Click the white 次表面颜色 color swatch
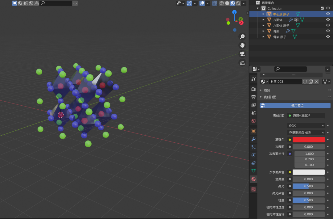Image resolution: width=333 pixels, height=219 pixels. coord(309,172)
